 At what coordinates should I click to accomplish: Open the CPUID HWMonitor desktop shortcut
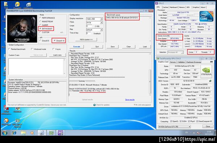tap(6, 110)
